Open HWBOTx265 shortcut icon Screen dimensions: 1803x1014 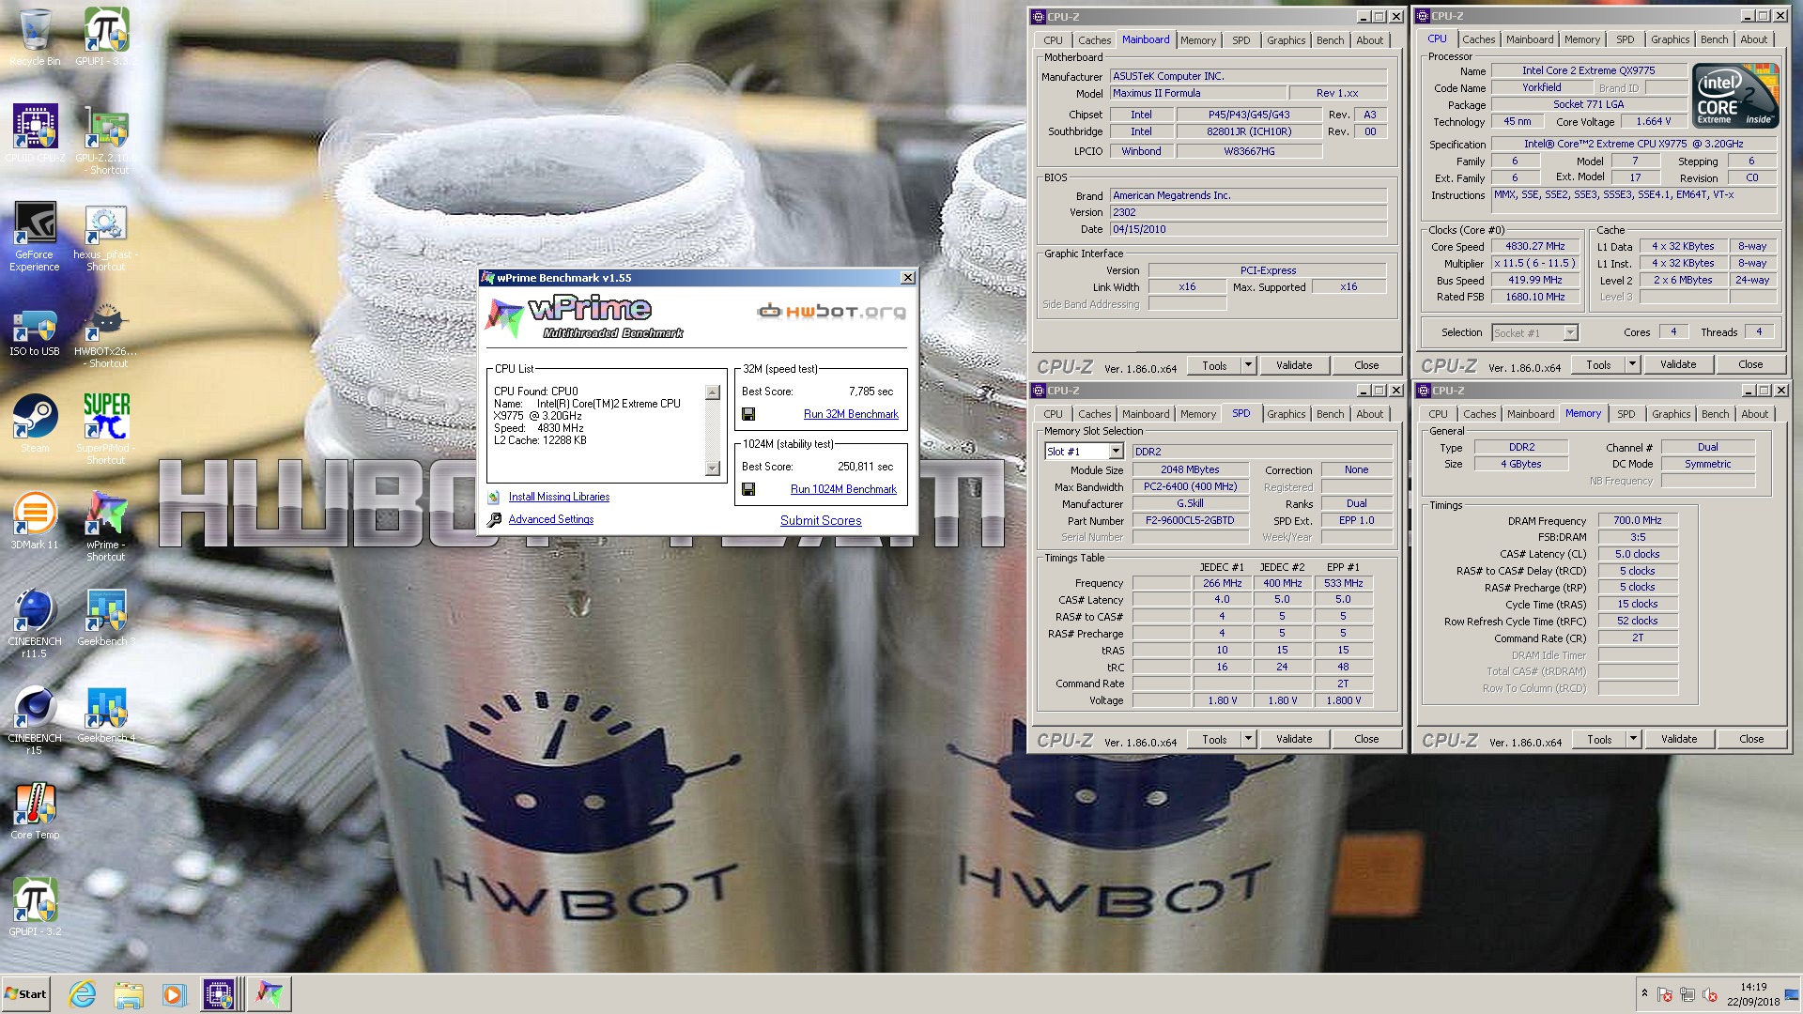pos(106,336)
